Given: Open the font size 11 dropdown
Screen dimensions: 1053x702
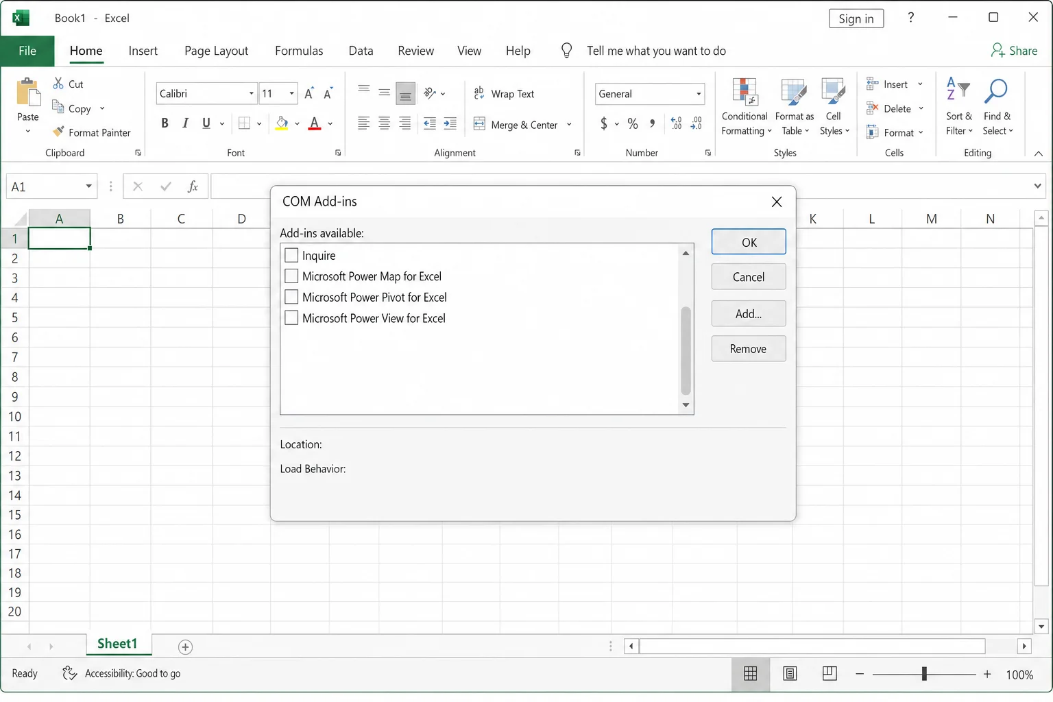Looking at the screenshot, I should 291,93.
